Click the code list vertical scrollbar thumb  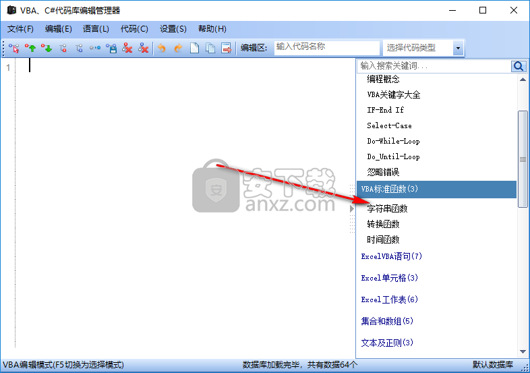pos(523,159)
